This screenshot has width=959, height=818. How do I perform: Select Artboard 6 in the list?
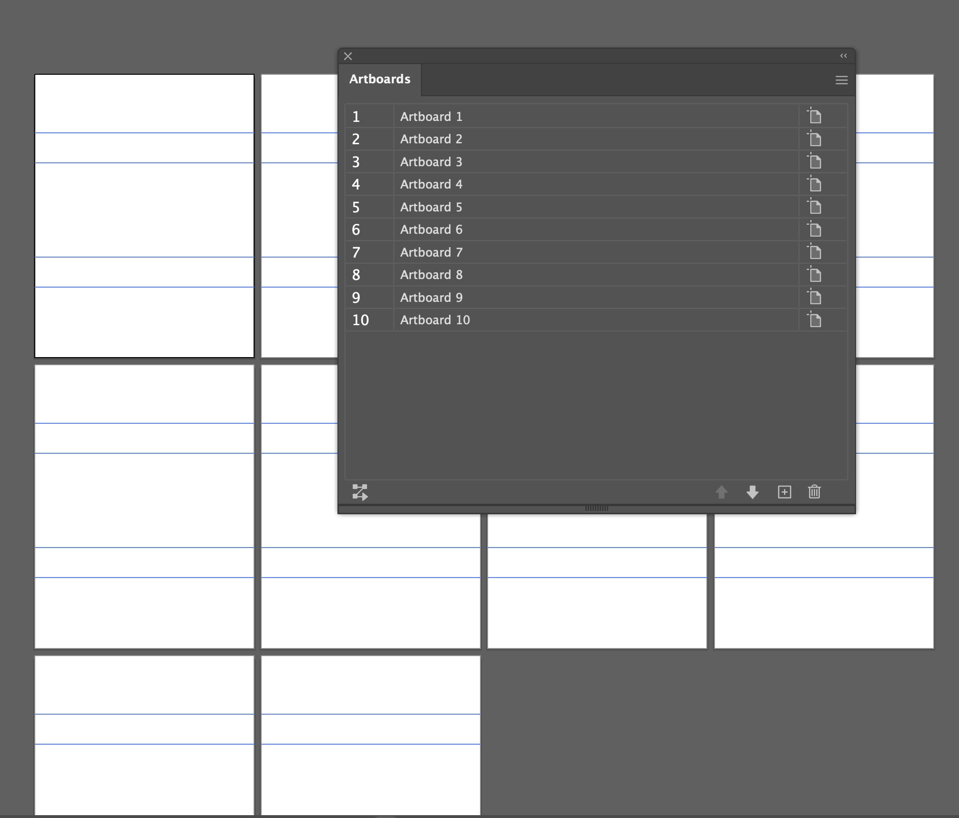524,229
